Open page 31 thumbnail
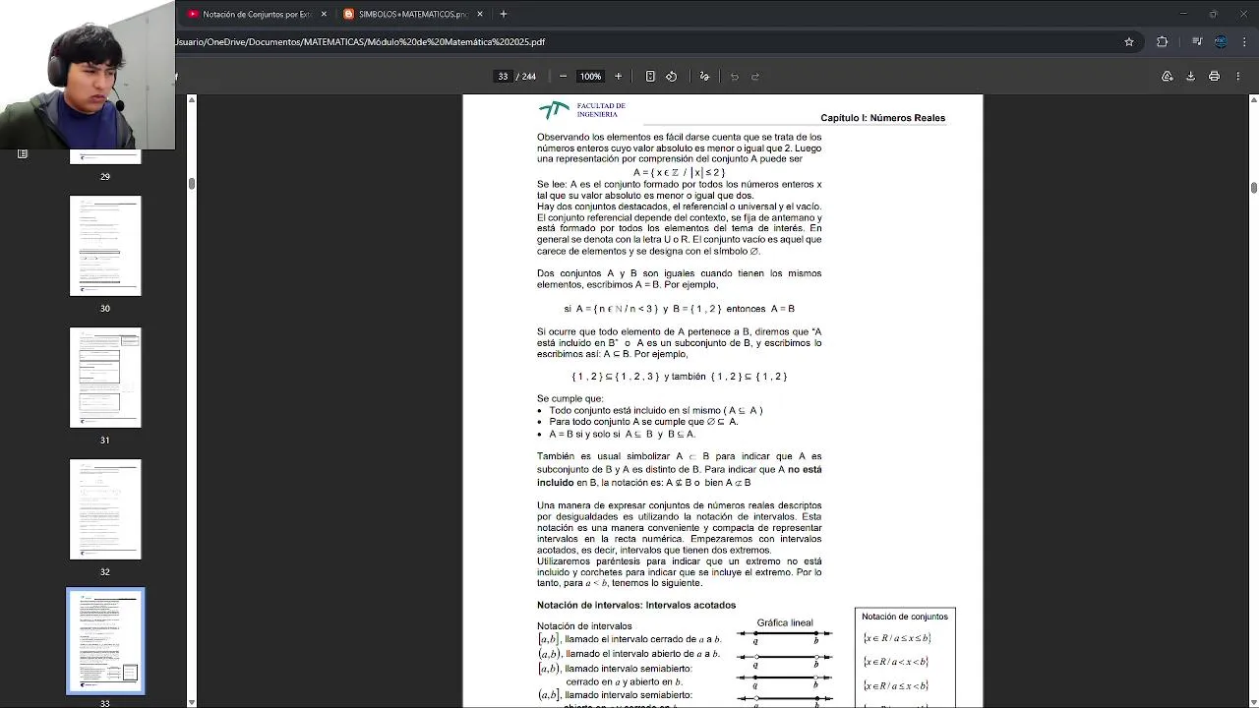This screenshot has width=1259, height=708. [x=105, y=378]
